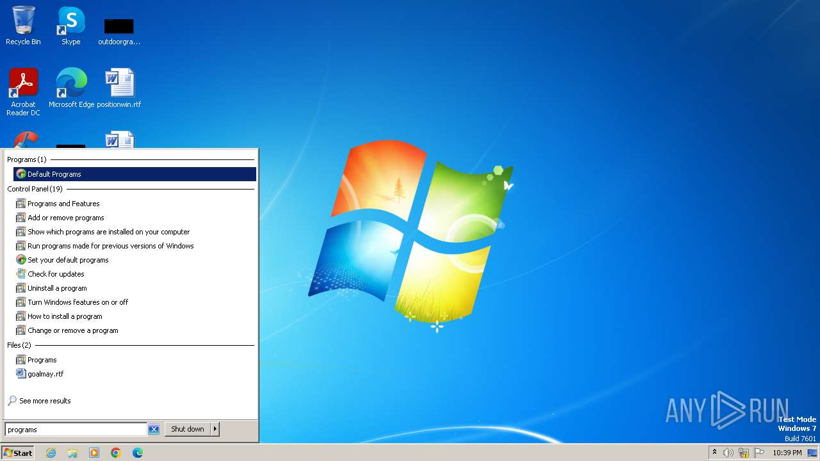Open Windows Media Player taskbar icon
This screenshot has height=461, width=820.
tap(94, 453)
